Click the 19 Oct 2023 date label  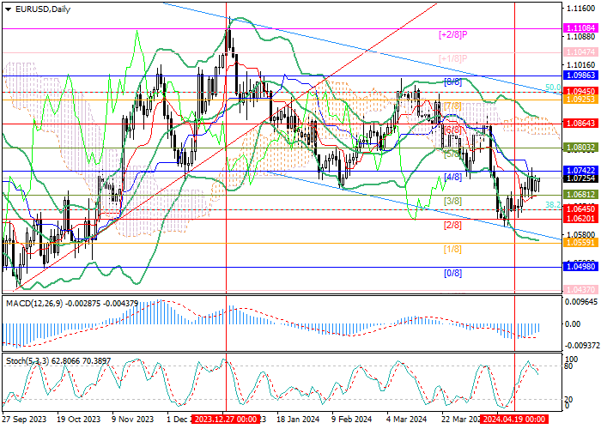click(x=79, y=420)
